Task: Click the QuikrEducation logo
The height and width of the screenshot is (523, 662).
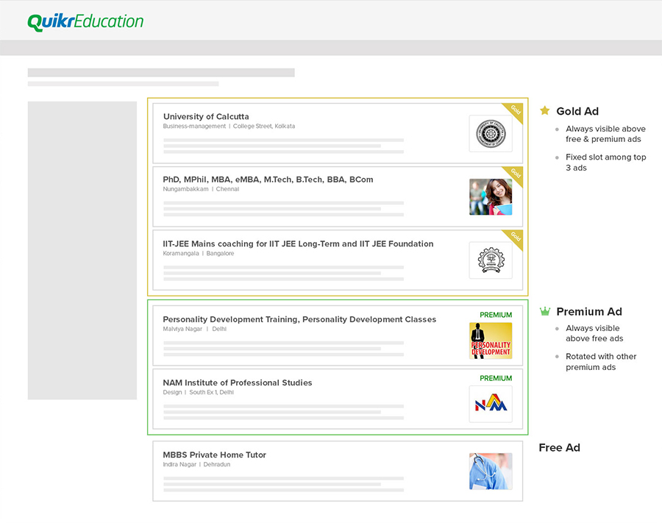Action: click(x=85, y=22)
